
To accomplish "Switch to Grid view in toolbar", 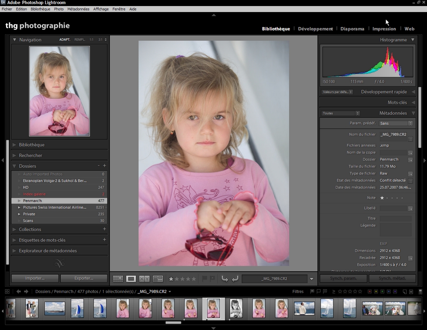I will (x=118, y=279).
